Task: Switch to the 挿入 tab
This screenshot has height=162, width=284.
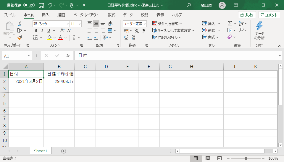Action: (x=46, y=15)
